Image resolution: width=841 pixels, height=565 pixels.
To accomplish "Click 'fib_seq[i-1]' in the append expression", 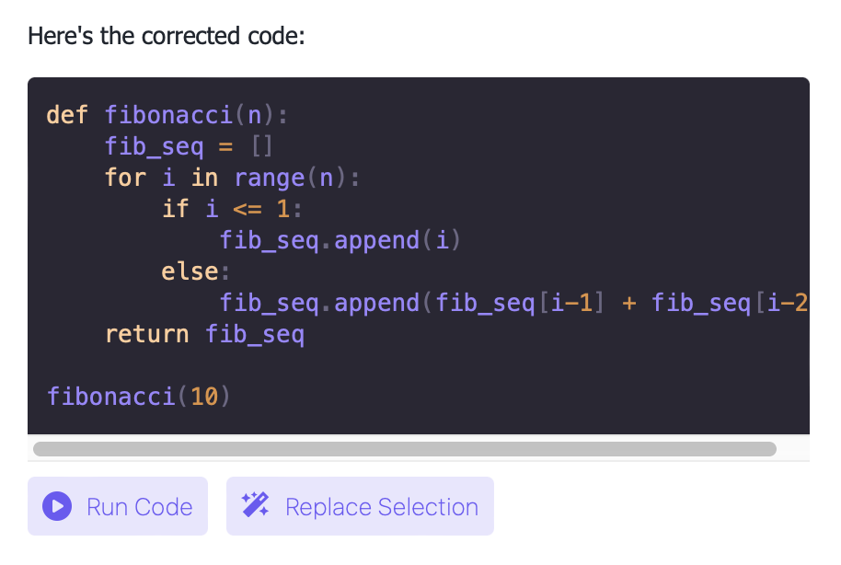I will [520, 303].
